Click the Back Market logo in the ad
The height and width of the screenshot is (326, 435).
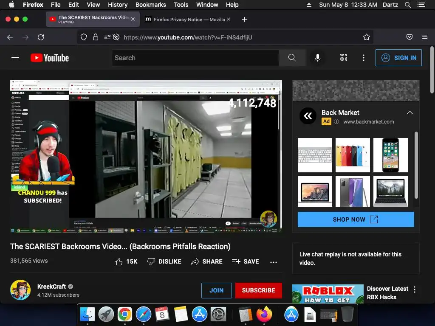point(308,116)
